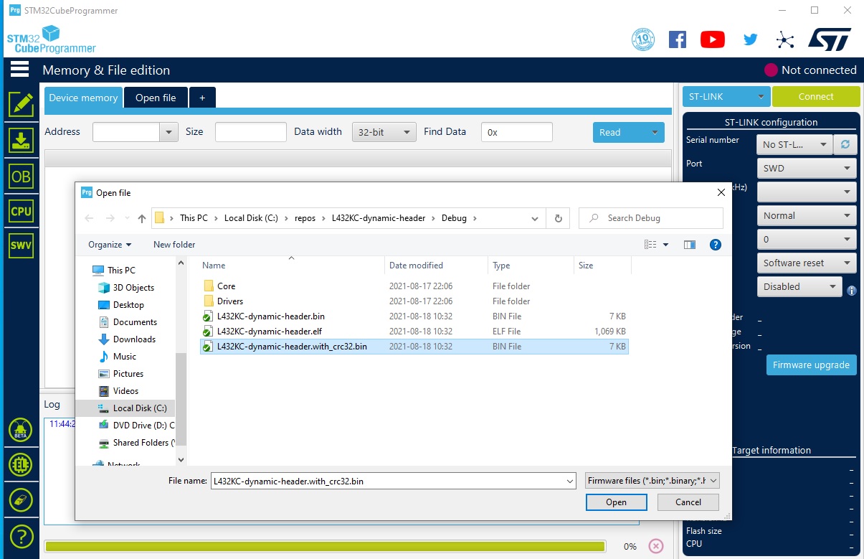The height and width of the screenshot is (559, 864).
Task: Open the Port SWD dropdown
Action: click(x=806, y=169)
